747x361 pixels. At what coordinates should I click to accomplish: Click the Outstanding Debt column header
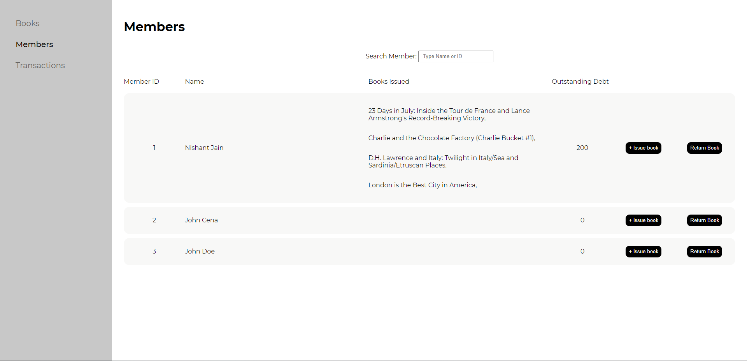580,81
